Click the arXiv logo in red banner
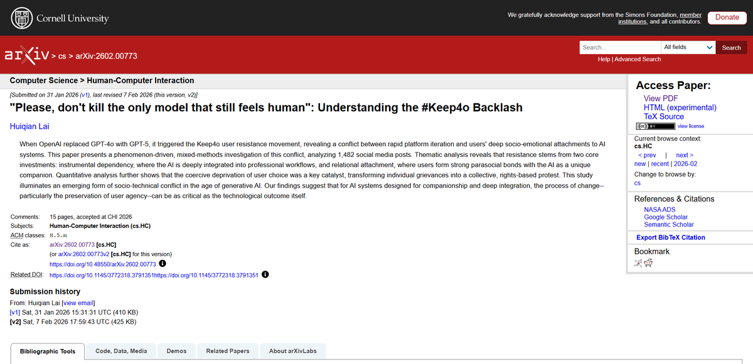Screen dimensions: 753x364 27,55
